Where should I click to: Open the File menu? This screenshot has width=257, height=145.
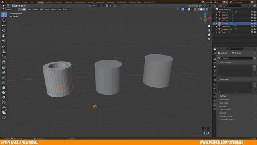pyautogui.click(x=6, y=2)
